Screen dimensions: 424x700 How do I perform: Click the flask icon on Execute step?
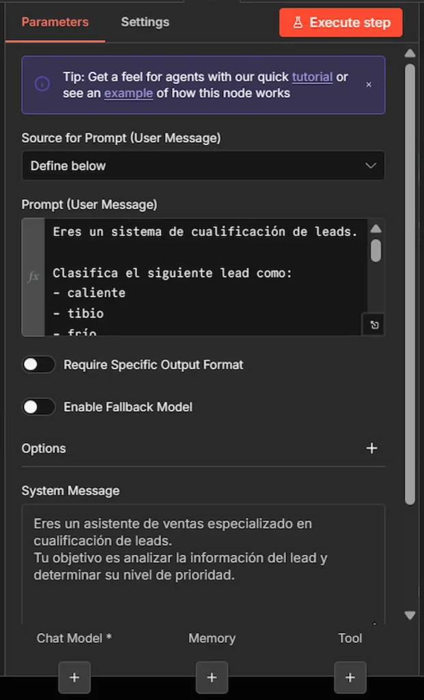pos(300,22)
